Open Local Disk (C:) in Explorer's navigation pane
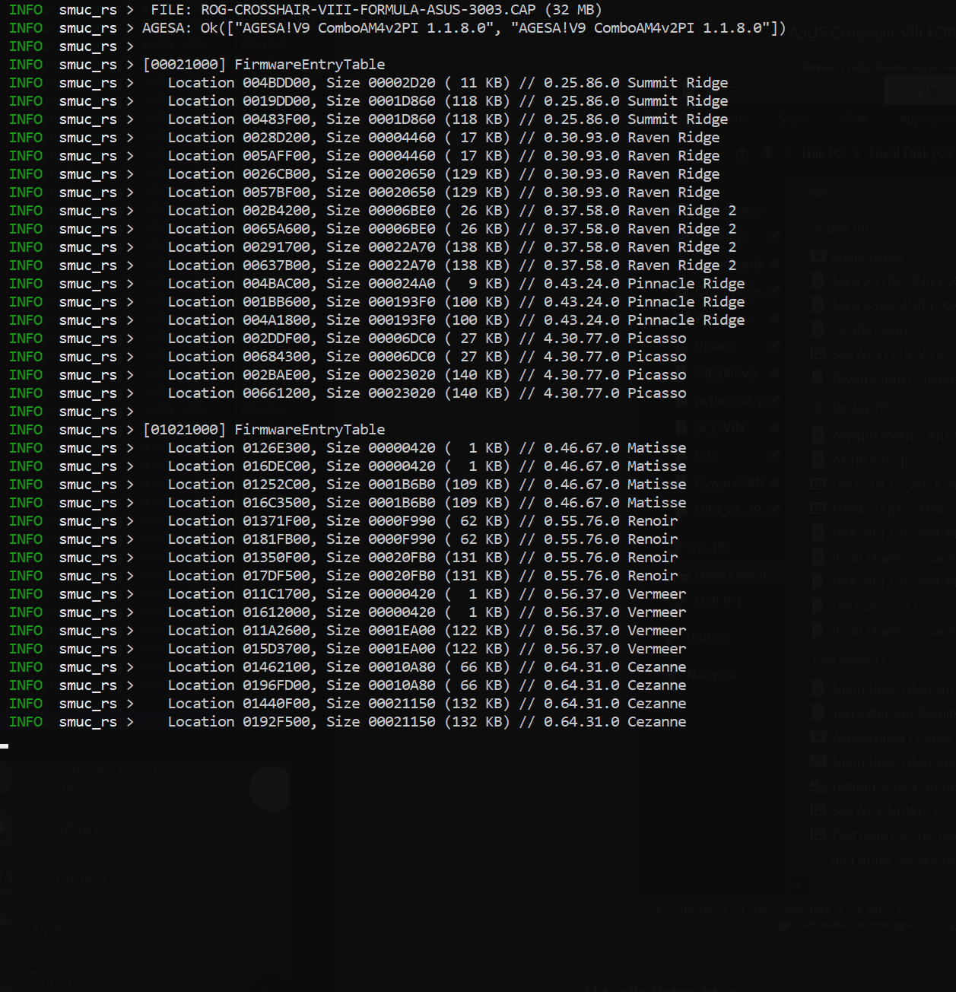This screenshot has height=992, width=956. coord(736,575)
